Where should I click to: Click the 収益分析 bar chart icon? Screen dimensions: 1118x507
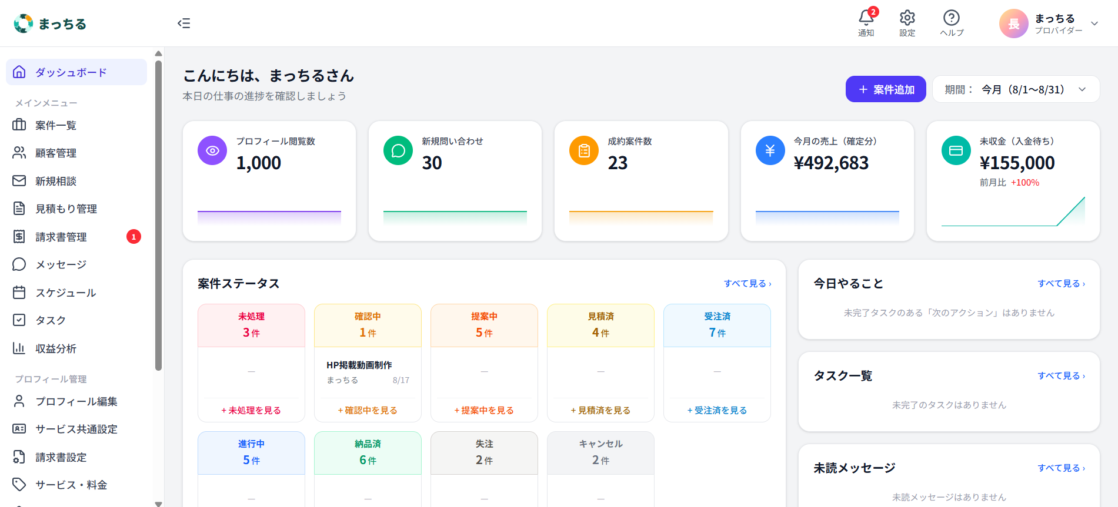(19, 348)
